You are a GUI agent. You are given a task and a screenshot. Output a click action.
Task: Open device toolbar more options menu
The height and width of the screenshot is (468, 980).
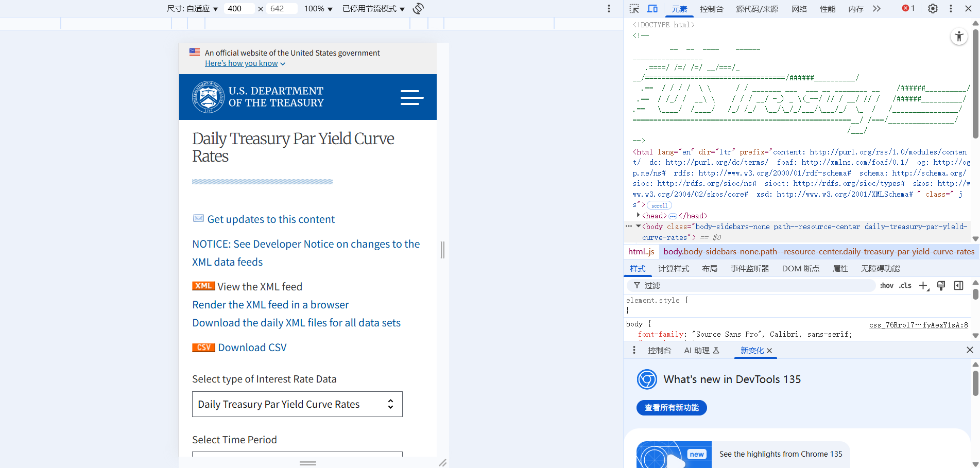tap(609, 9)
